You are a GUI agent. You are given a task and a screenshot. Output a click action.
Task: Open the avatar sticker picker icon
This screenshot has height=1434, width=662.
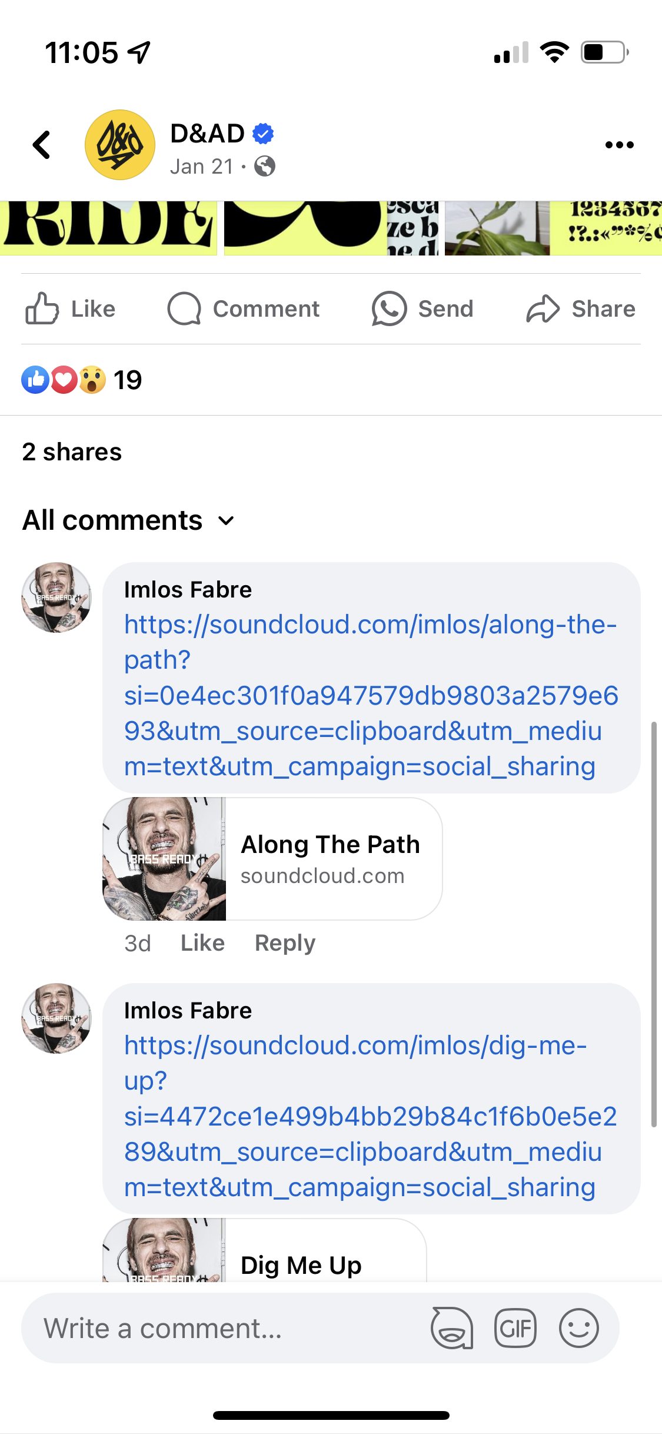[x=451, y=1328]
